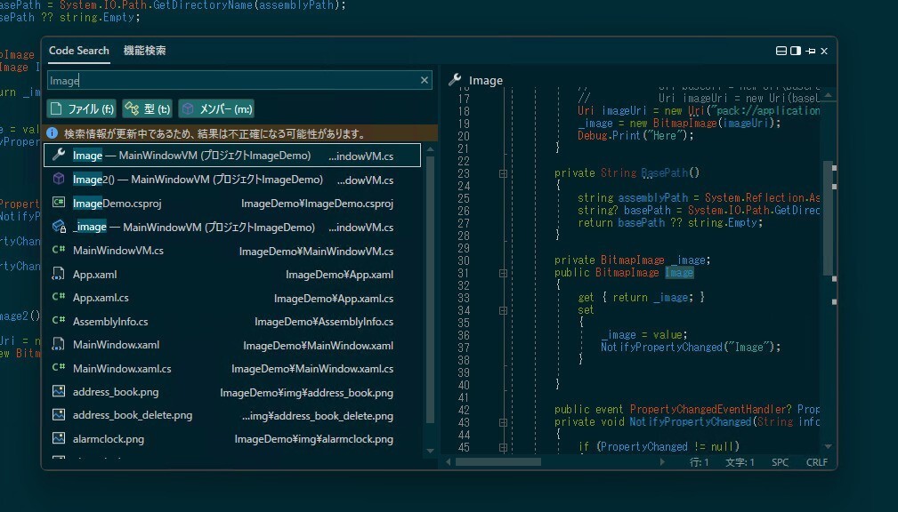
Task: Click the cube icon beside Image2() result
Action: [x=59, y=180]
